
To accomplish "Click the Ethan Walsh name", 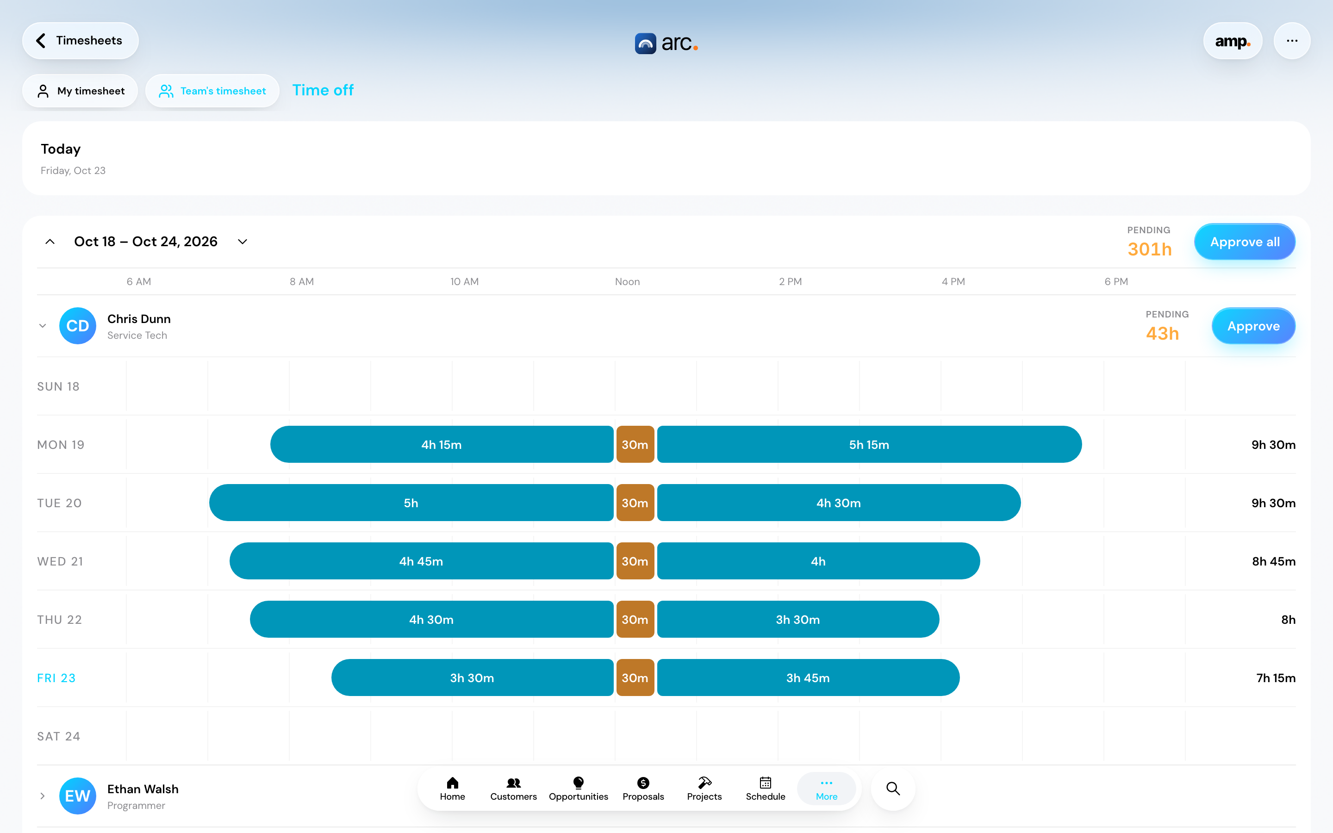I will coord(143,789).
